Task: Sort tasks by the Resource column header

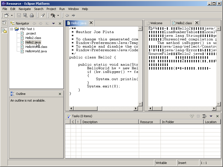Action: [x=150, y=122]
